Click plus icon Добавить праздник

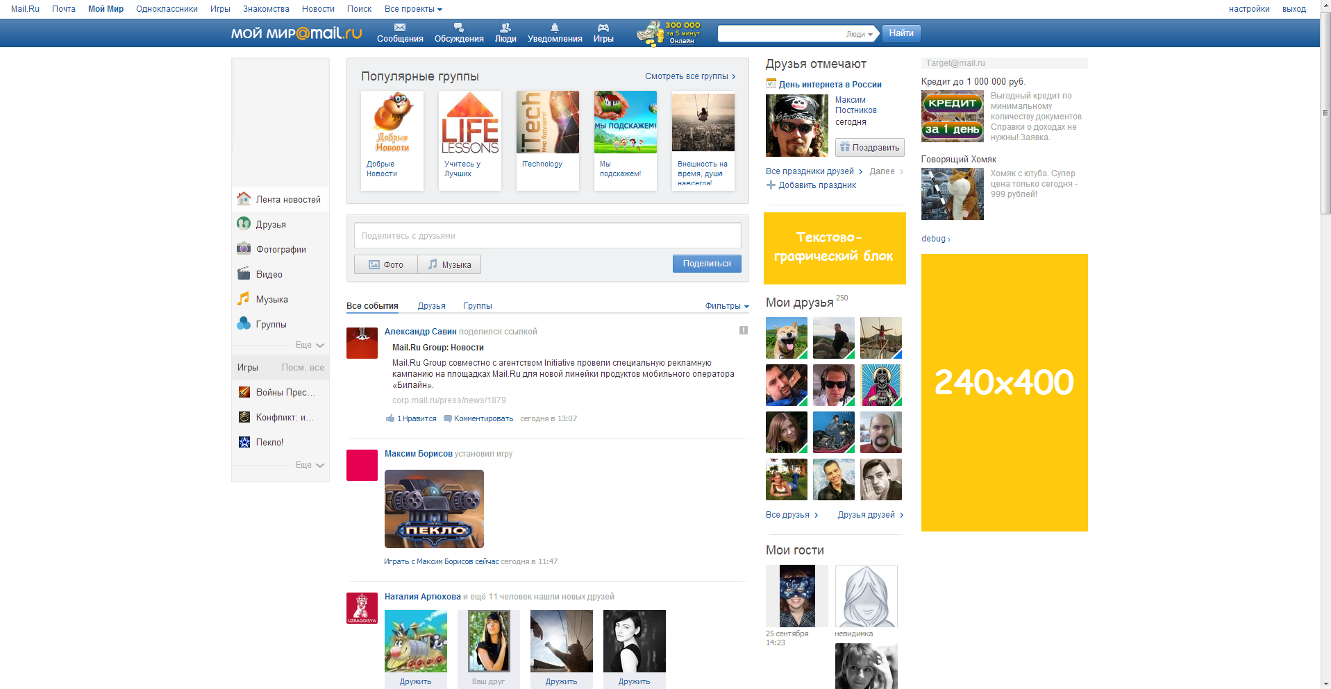pyautogui.click(x=771, y=185)
